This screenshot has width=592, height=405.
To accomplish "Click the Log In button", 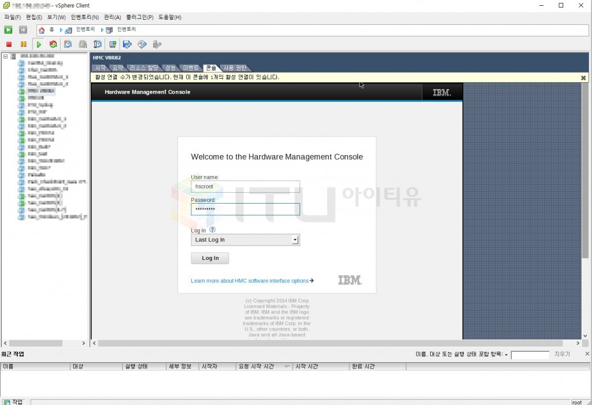I will tap(210, 258).
